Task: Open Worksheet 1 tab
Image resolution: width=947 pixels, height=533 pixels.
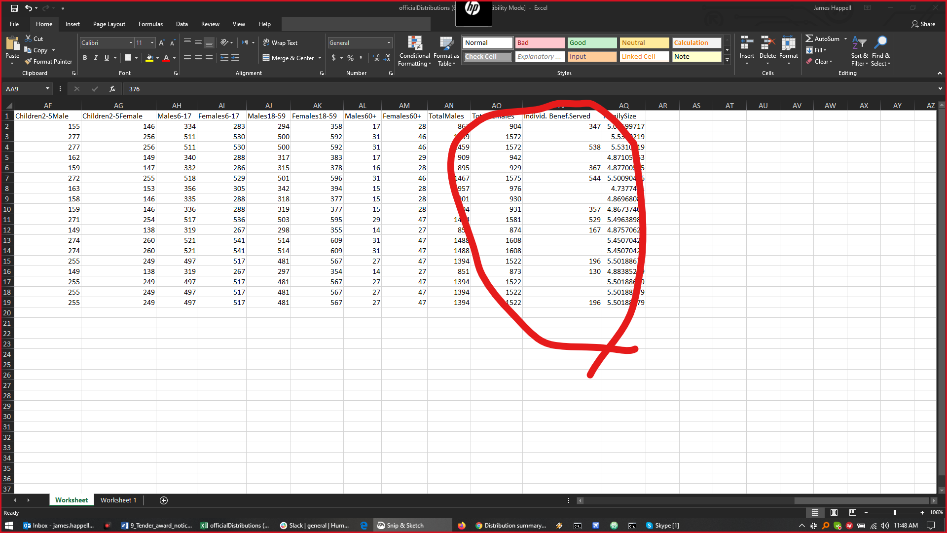Action: point(118,500)
